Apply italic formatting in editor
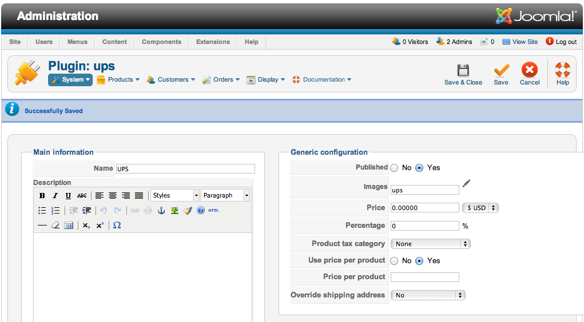The height and width of the screenshot is (322, 584). pos(55,196)
